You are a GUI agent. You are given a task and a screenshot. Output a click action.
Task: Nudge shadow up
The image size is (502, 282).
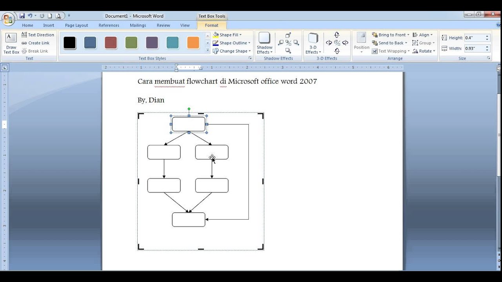pyautogui.click(x=288, y=35)
